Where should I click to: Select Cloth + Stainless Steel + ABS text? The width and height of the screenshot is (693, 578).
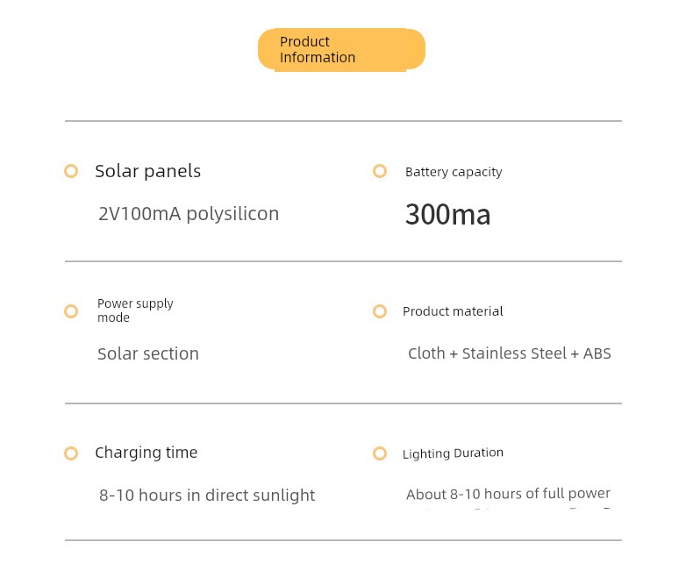click(x=510, y=353)
